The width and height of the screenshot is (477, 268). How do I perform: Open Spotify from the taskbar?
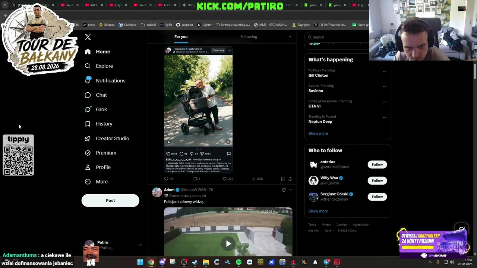[238, 262]
